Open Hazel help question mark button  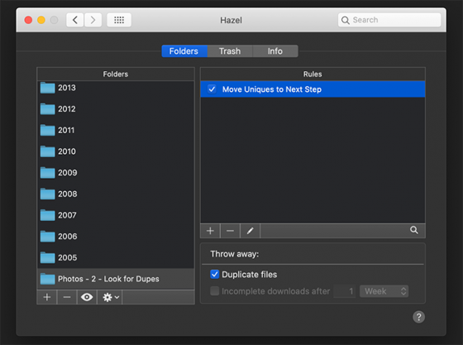(x=418, y=317)
